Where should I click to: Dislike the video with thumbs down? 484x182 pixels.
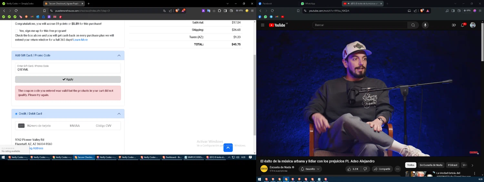tap(365, 169)
